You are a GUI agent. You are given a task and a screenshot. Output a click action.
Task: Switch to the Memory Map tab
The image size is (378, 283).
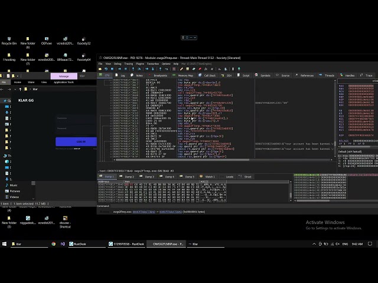183,75
